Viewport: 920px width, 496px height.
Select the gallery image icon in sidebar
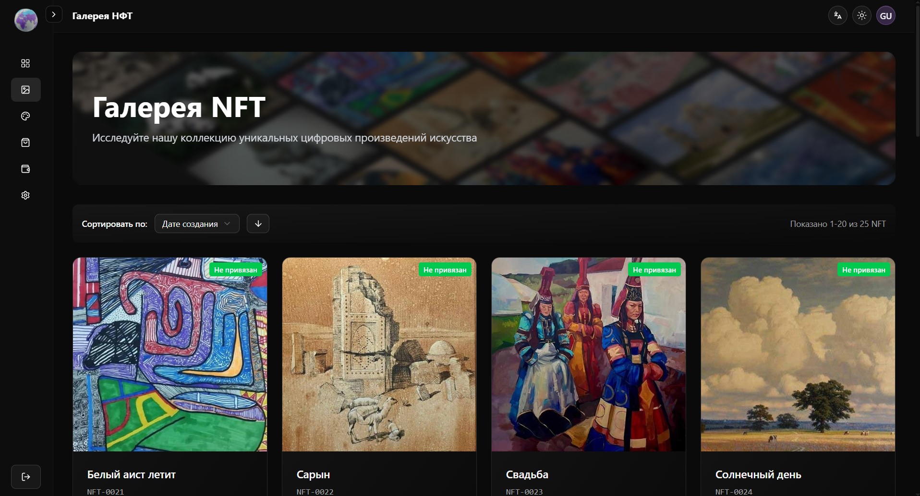[25, 90]
